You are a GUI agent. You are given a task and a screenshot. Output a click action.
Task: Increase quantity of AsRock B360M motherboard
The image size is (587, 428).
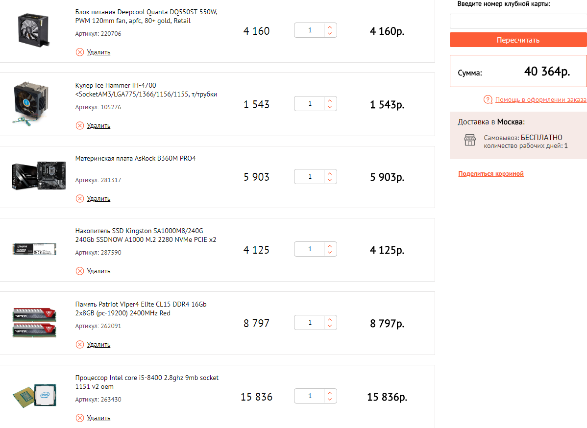tap(330, 173)
